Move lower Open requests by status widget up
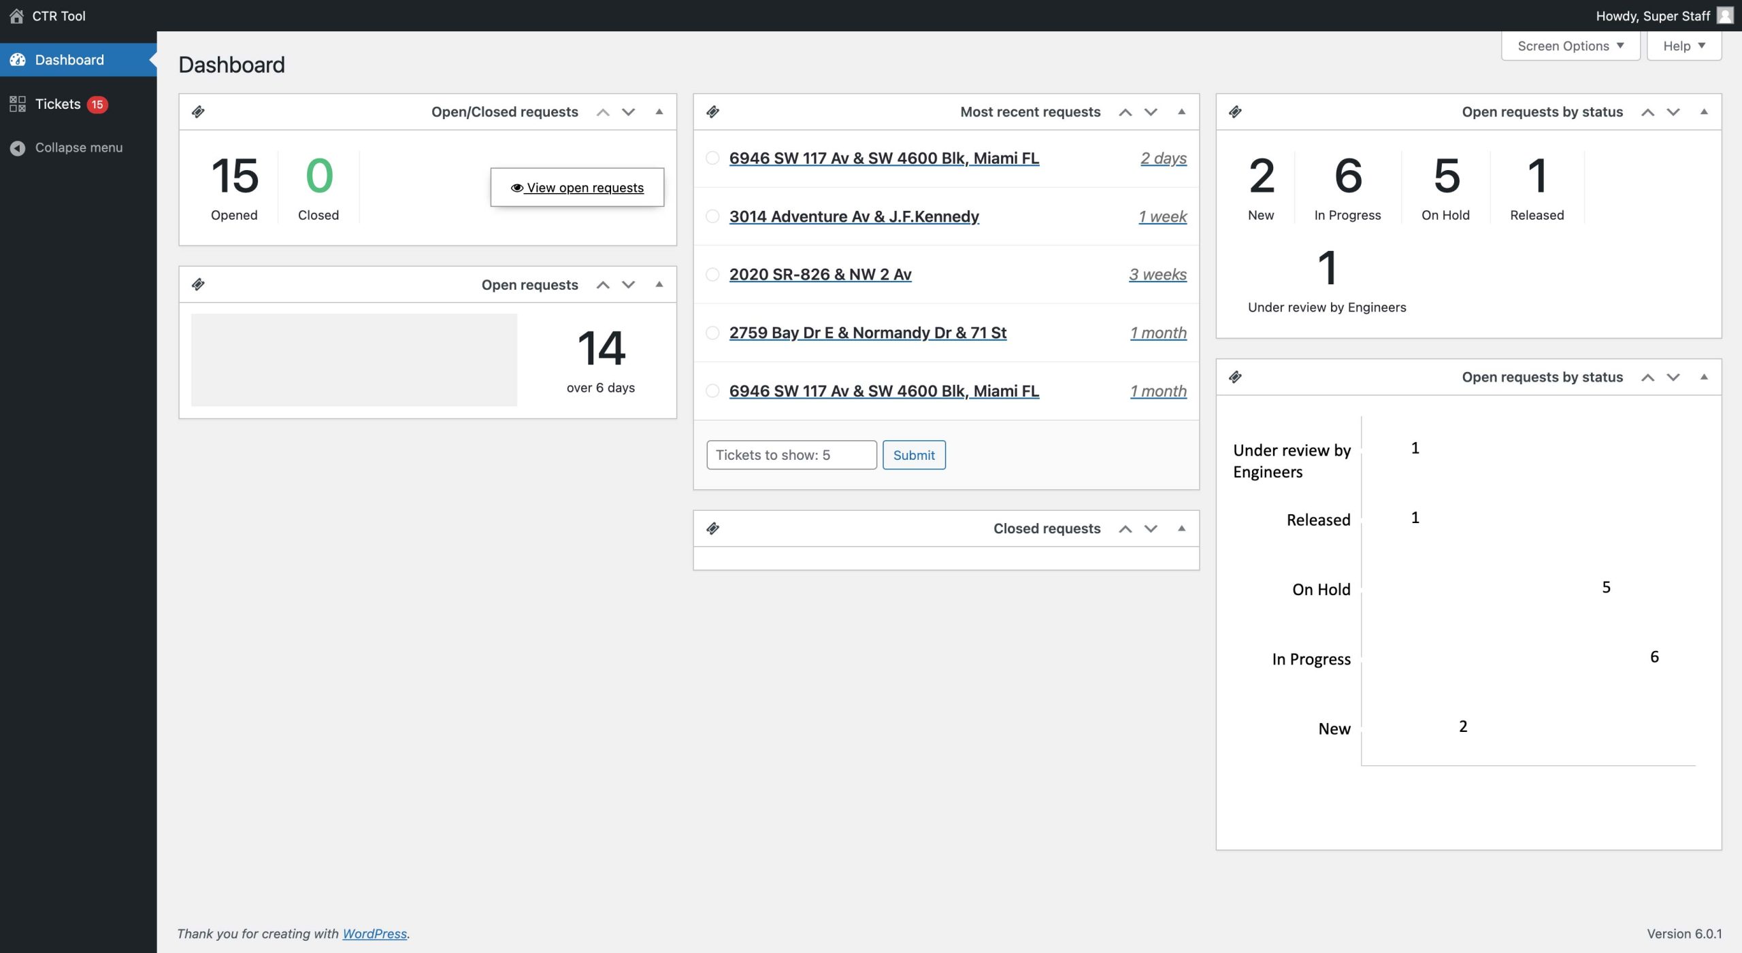Image resolution: width=1742 pixels, height=953 pixels. (x=1647, y=378)
